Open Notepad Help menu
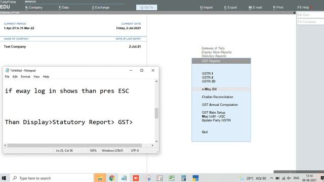This screenshot has width=324, height=182. coord(46,76)
